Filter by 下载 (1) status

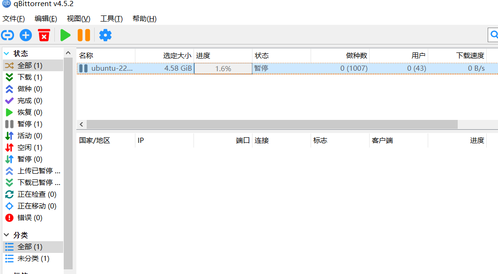[x=33, y=77]
